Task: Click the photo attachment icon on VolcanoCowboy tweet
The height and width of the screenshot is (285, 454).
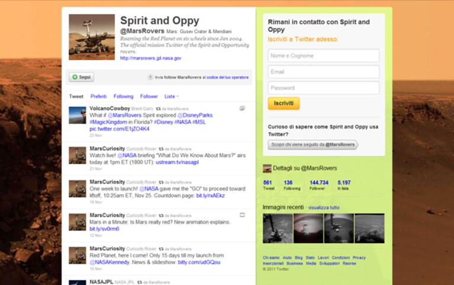Action: [x=242, y=109]
